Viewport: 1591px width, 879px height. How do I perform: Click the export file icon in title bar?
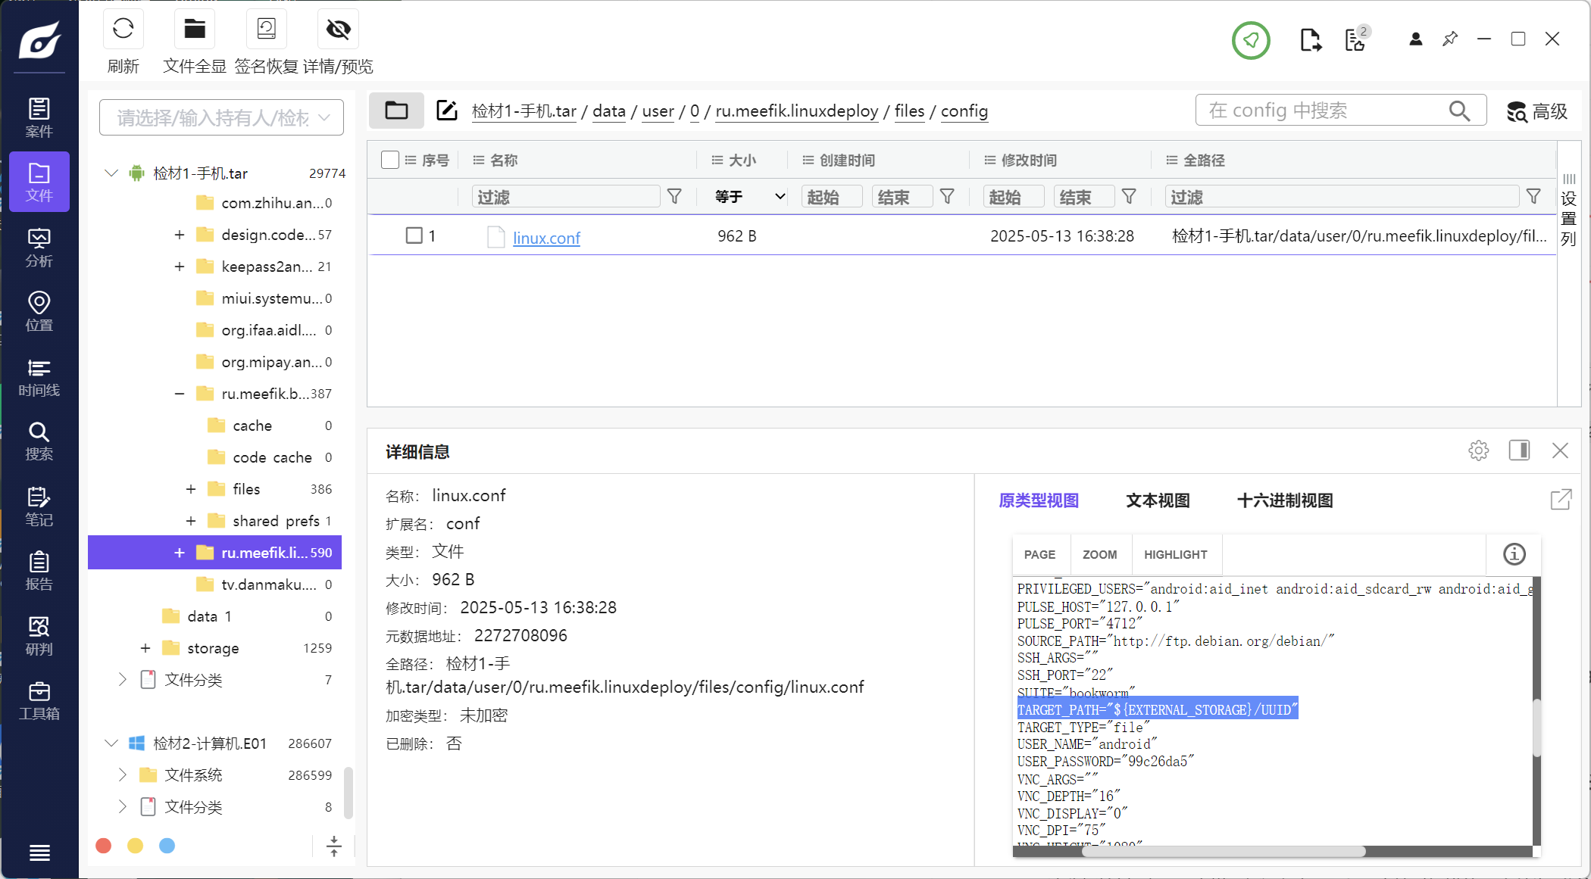[1310, 39]
